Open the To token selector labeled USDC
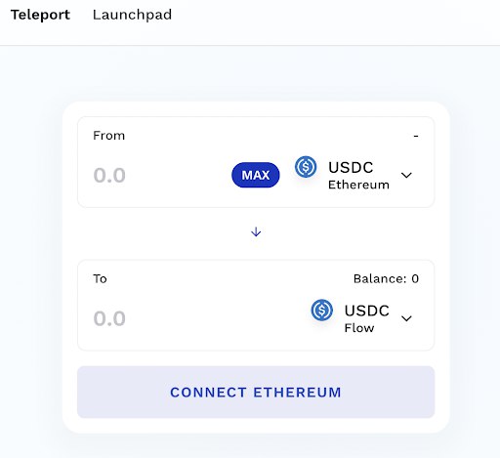This screenshot has width=500, height=458. click(x=362, y=318)
